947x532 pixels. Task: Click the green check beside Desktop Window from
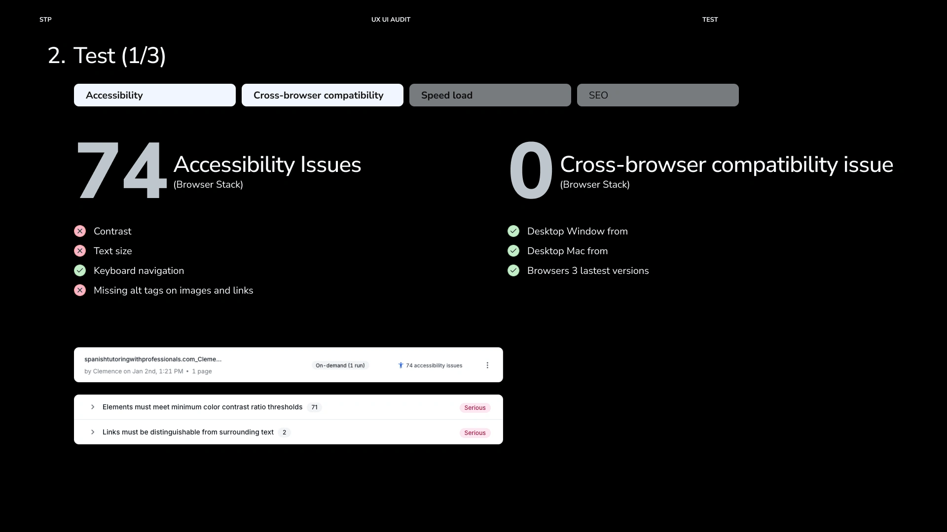coord(513,231)
